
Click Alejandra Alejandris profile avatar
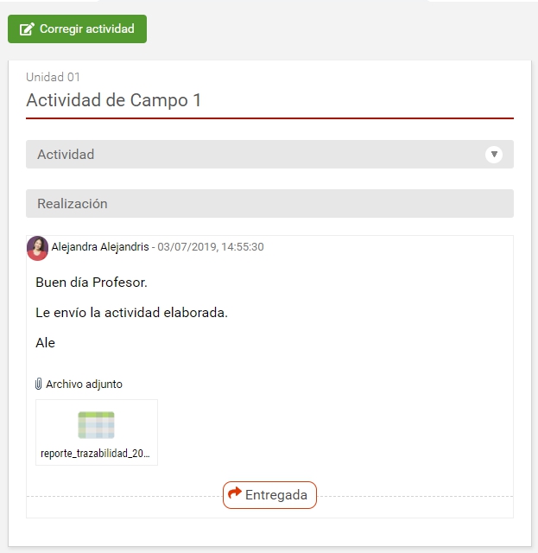[37, 247]
